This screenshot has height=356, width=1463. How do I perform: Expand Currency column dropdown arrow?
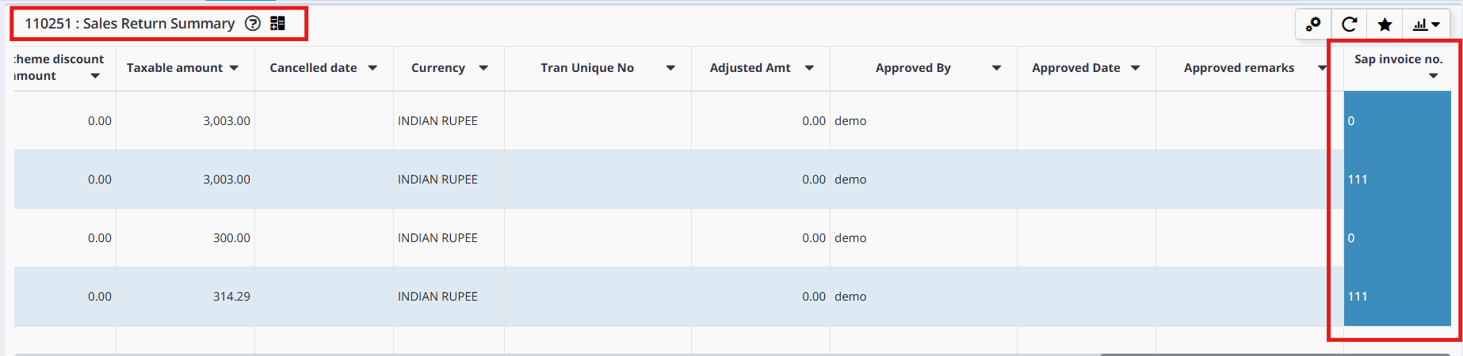483,68
